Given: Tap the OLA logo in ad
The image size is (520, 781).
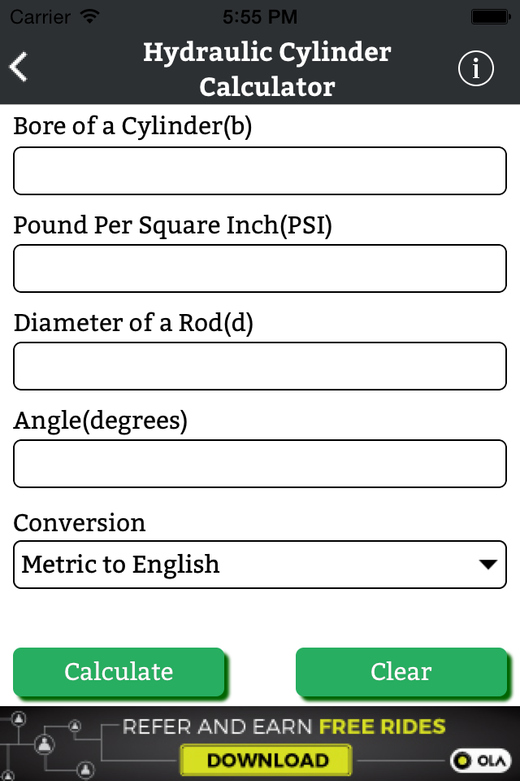Looking at the screenshot, I should point(480,760).
